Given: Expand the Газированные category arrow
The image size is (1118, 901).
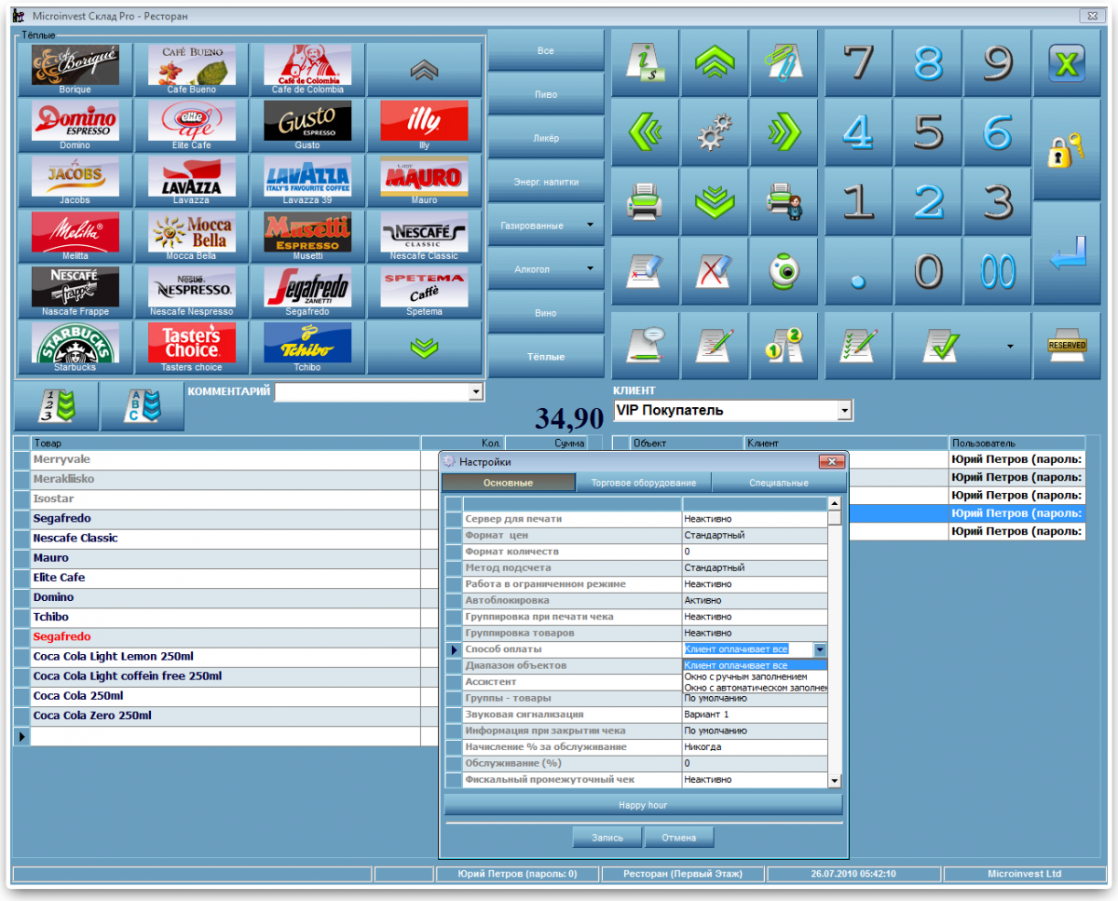Looking at the screenshot, I should coord(590,225).
